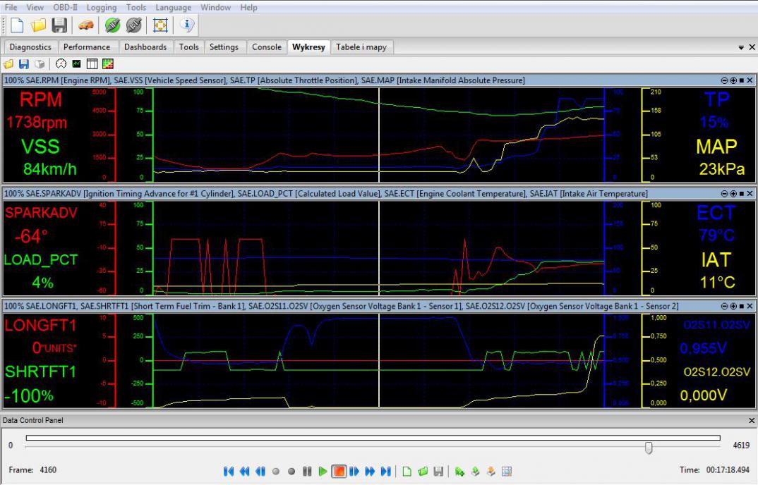
Task: Pause playback in Data Control Panel
Action: (307, 471)
